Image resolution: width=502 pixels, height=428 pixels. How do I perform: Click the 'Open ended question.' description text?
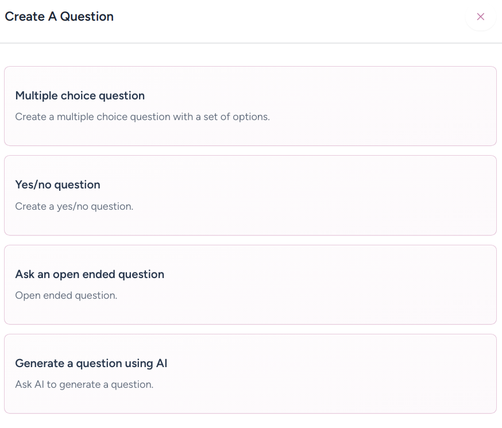[66, 295]
